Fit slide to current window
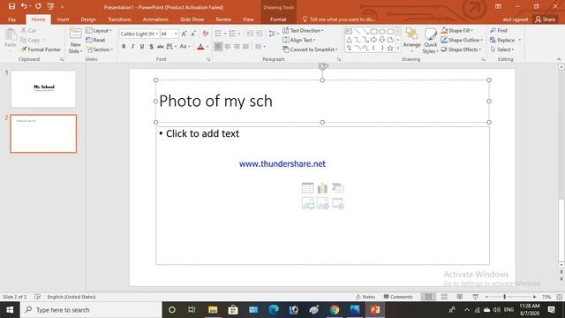The width and height of the screenshot is (565, 318). [559, 297]
